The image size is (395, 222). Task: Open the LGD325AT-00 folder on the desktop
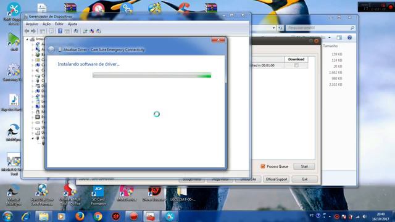[x=183, y=194]
